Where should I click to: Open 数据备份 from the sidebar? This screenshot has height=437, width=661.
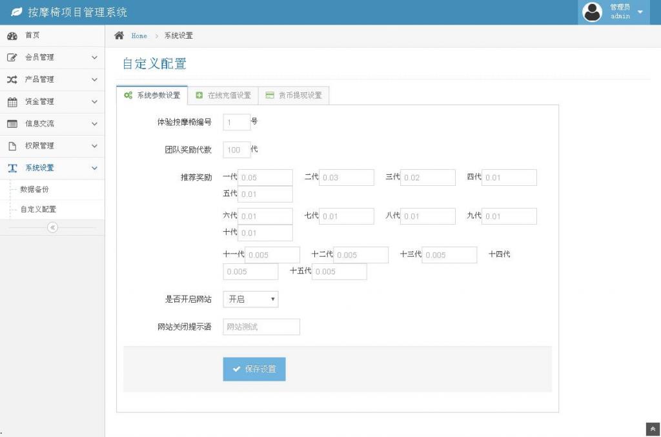tap(37, 189)
